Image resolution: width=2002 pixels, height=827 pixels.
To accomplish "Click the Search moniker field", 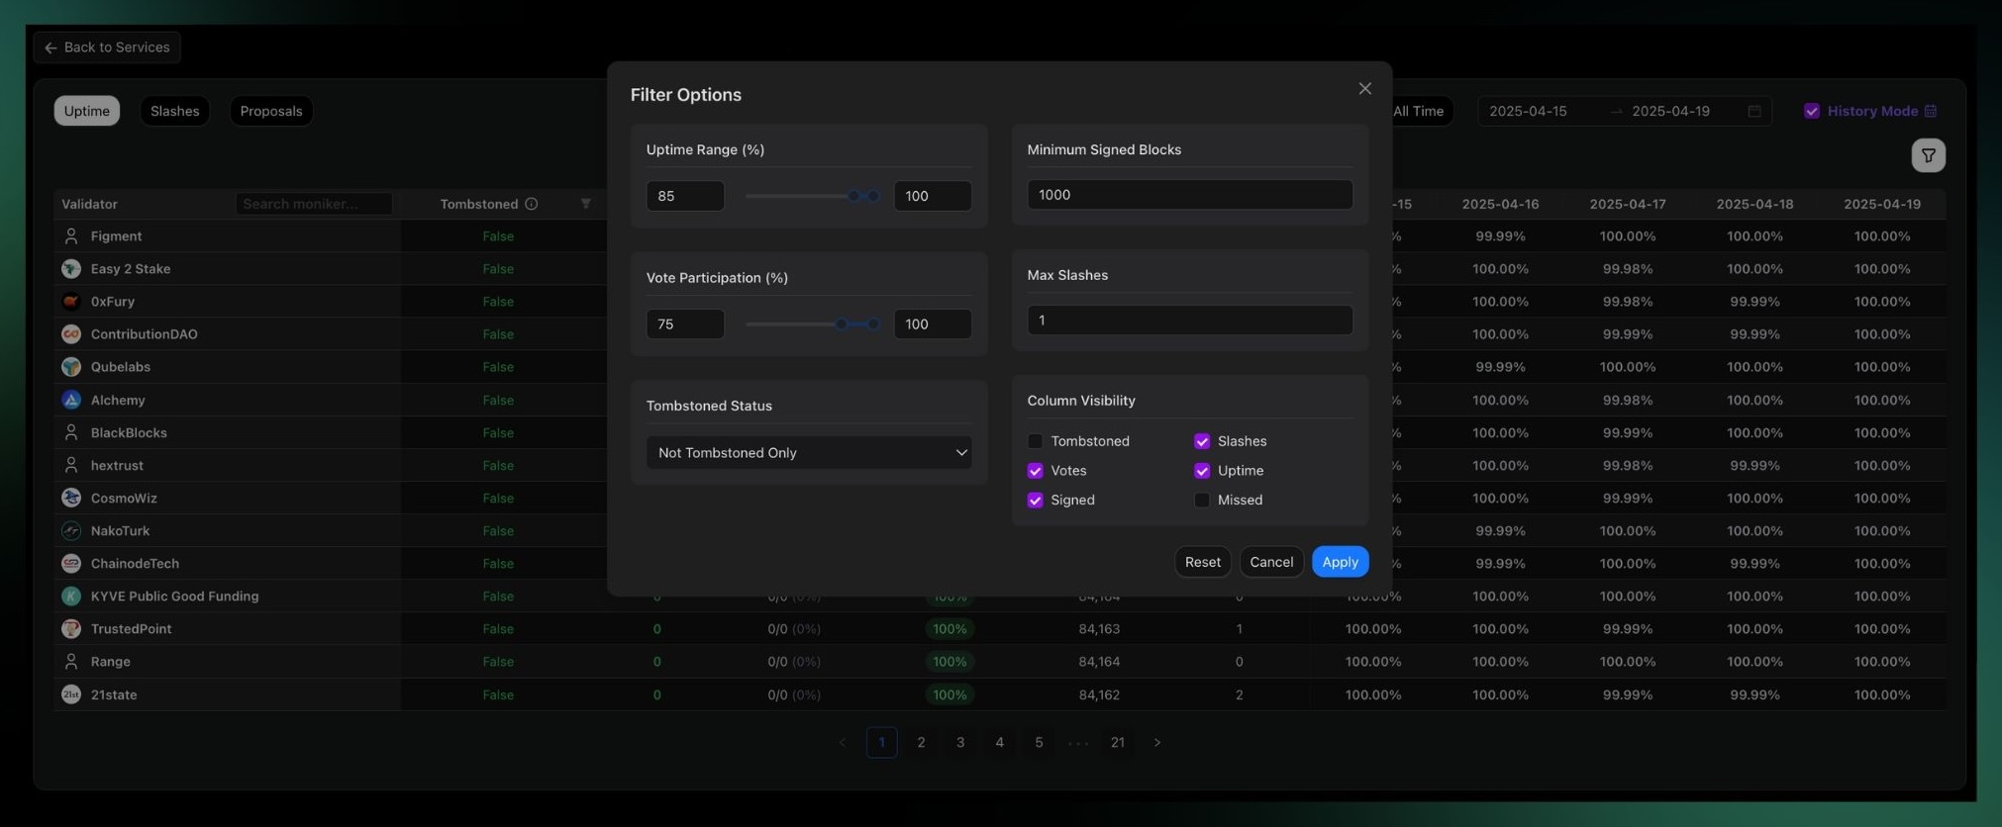I will [314, 204].
